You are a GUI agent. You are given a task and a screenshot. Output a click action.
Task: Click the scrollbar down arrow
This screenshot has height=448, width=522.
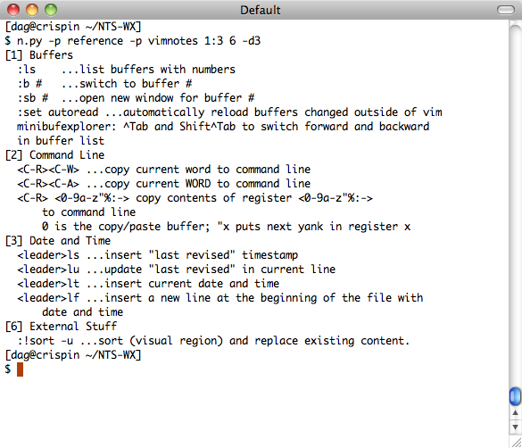515,427
